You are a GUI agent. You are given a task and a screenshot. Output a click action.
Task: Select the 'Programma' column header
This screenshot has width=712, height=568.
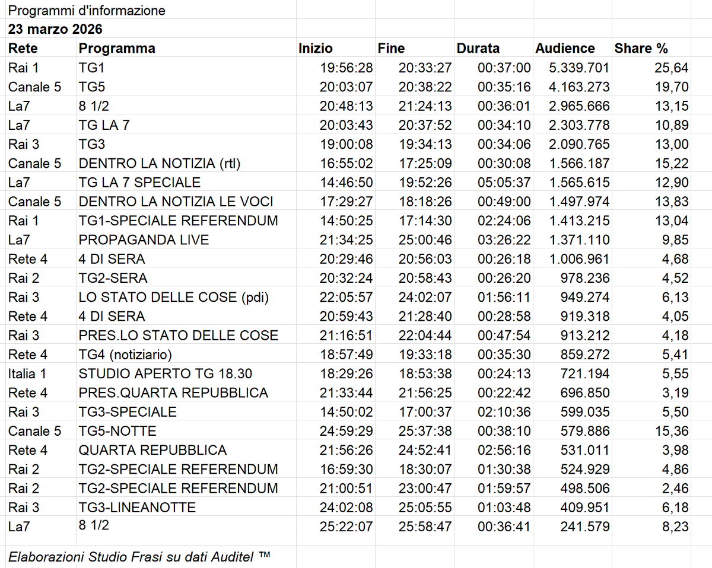pyautogui.click(x=117, y=49)
